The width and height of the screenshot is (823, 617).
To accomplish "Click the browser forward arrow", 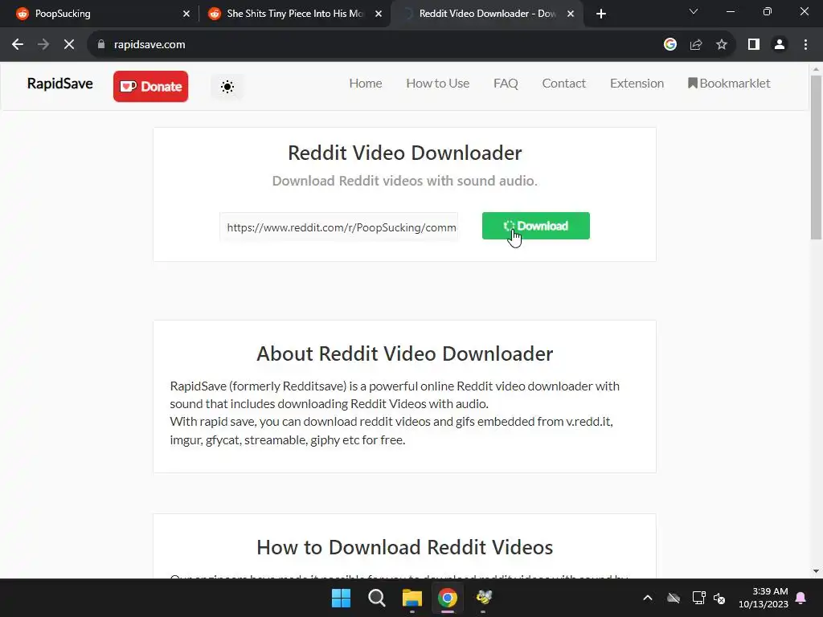I will pyautogui.click(x=43, y=45).
